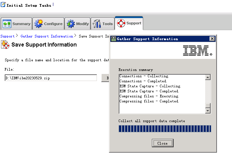Click the execution summary scrollbar thumb
232x165 pixels.
click(x=208, y=105)
